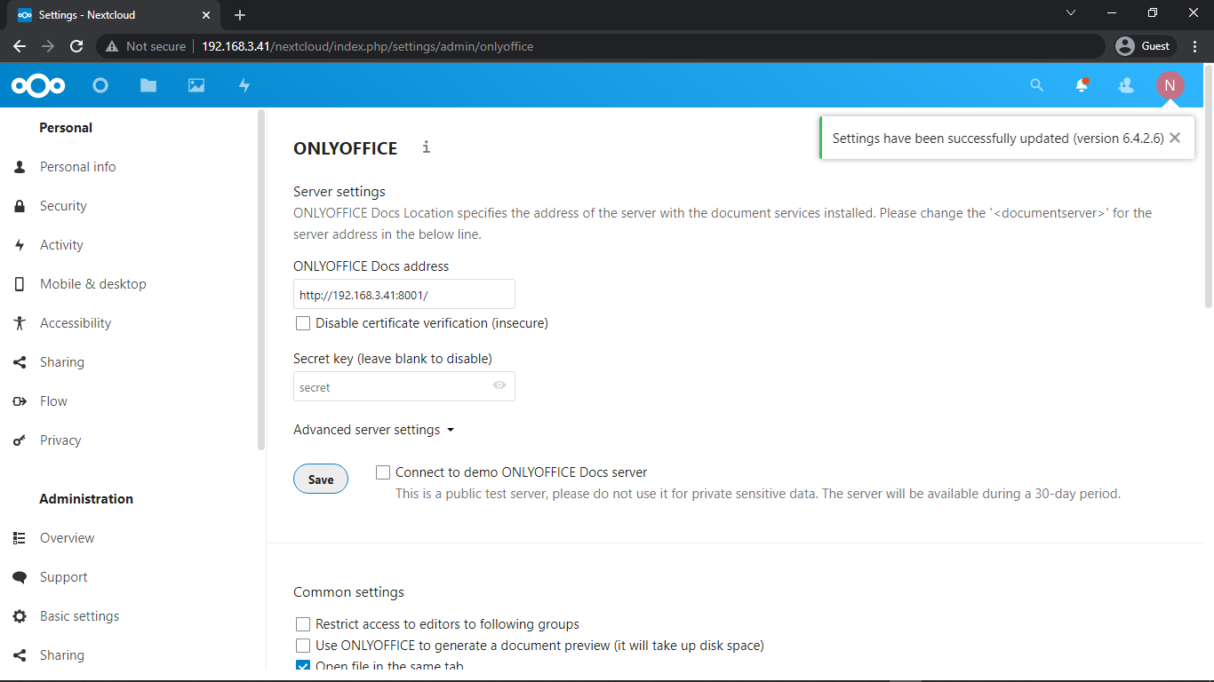Close the Settings - Nextcloud tab

(205, 15)
